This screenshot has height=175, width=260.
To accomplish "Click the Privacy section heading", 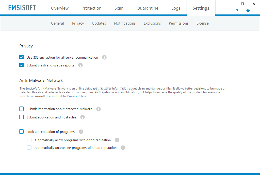I will point(26,46).
